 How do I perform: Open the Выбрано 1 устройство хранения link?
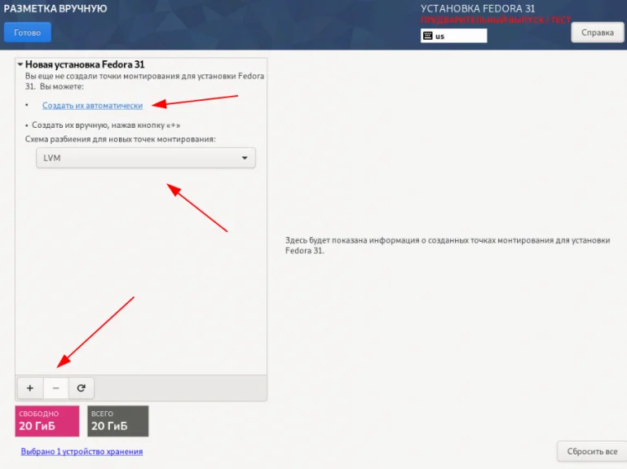pos(82,451)
